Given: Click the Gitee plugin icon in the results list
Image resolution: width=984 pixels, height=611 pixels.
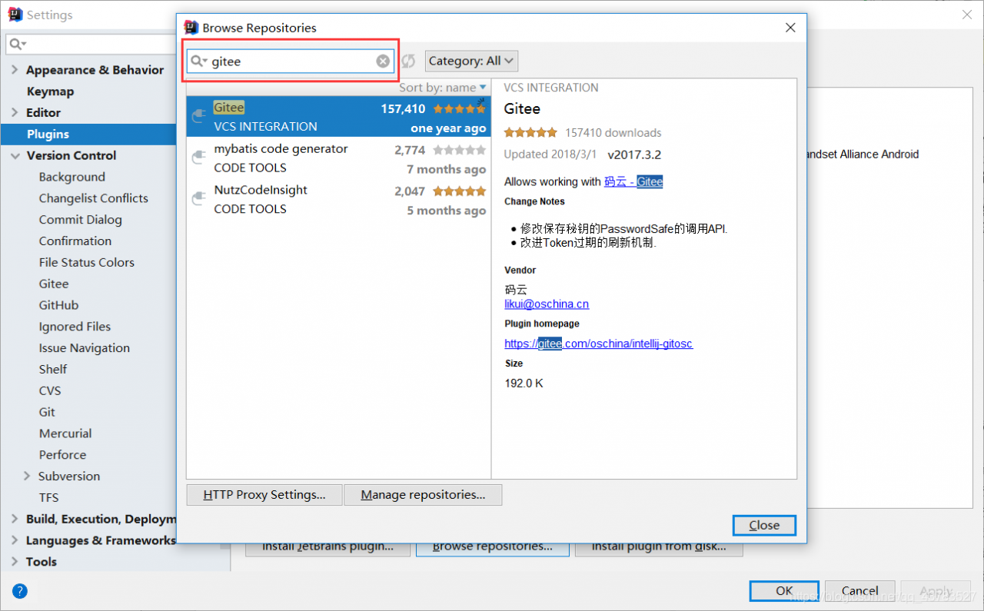Looking at the screenshot, I should 199,116.
